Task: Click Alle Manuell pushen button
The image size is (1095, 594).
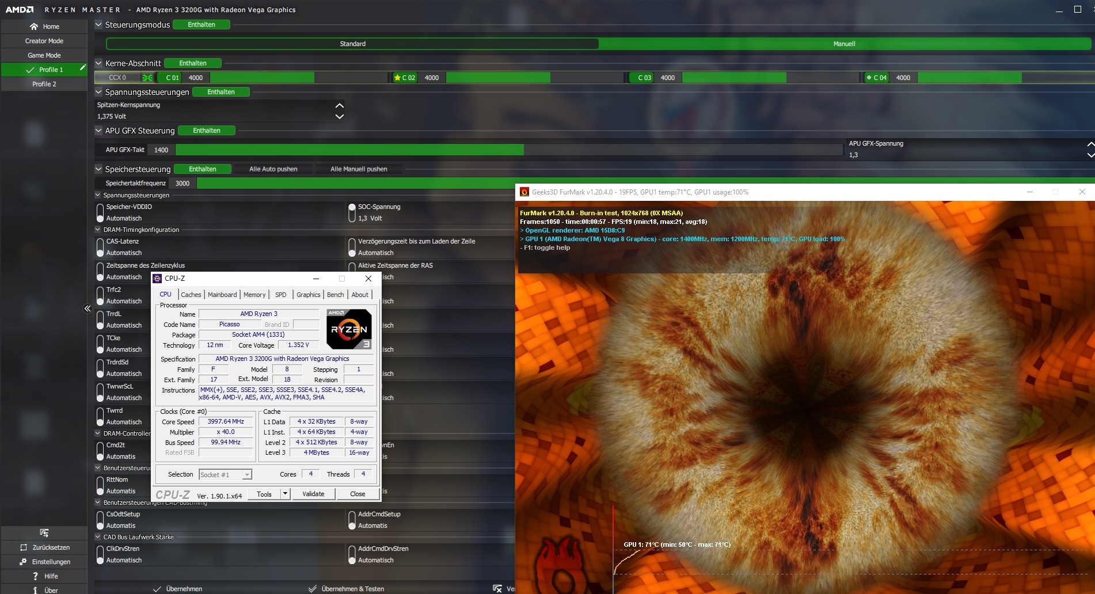Action: [x=359, y=169]
